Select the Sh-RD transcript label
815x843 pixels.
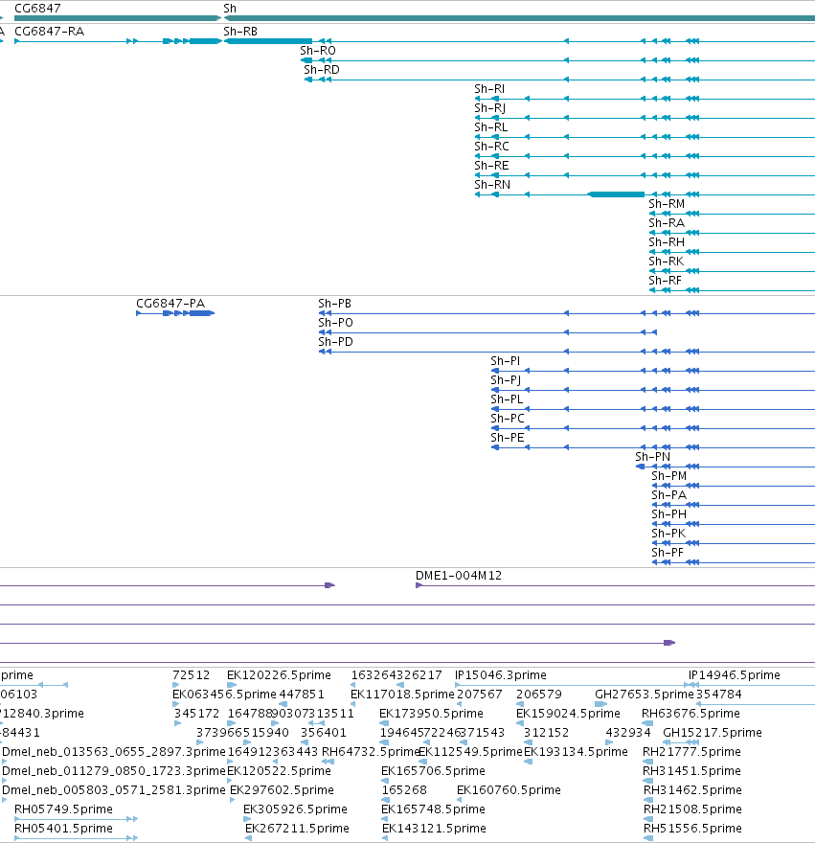pos(322,70)
